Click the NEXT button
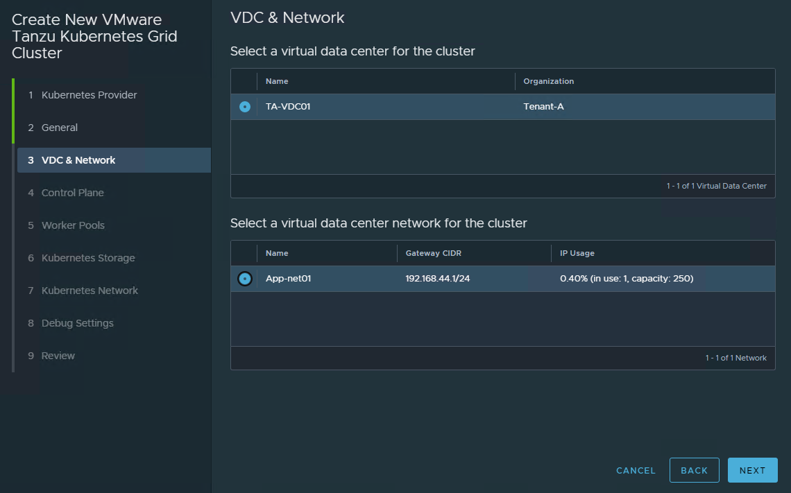This screenshot has width=791, height=493. click(x=752, y=470)
